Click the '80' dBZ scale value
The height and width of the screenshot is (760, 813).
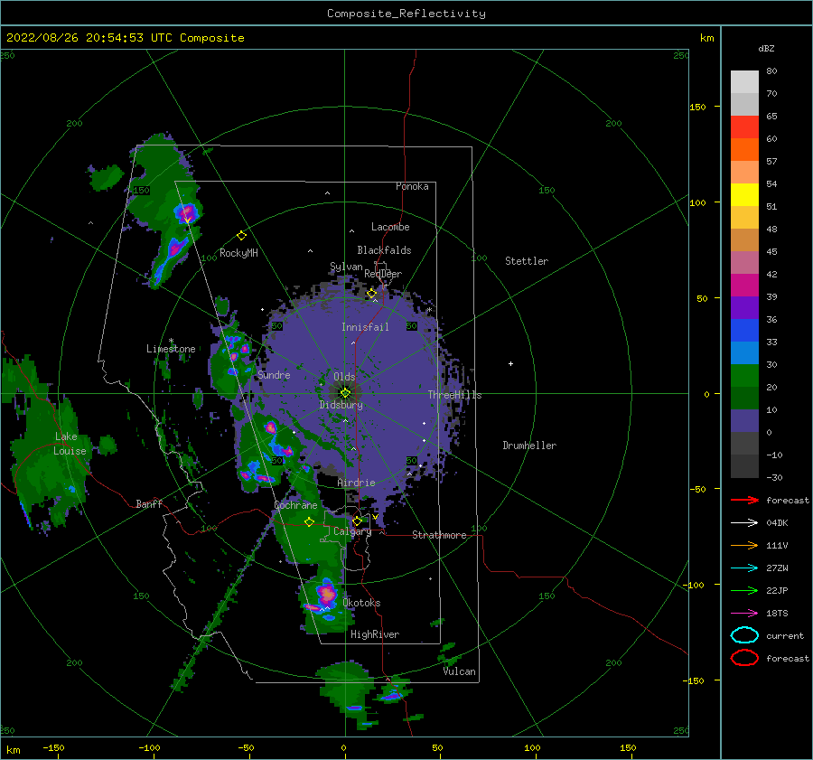pyautogui.click(x=771, y=71)
